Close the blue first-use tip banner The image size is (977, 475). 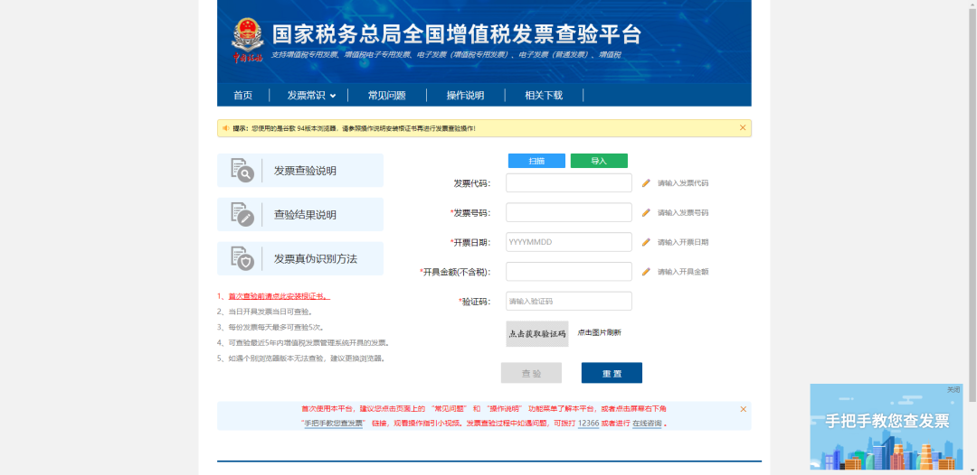tap(744, 409)
